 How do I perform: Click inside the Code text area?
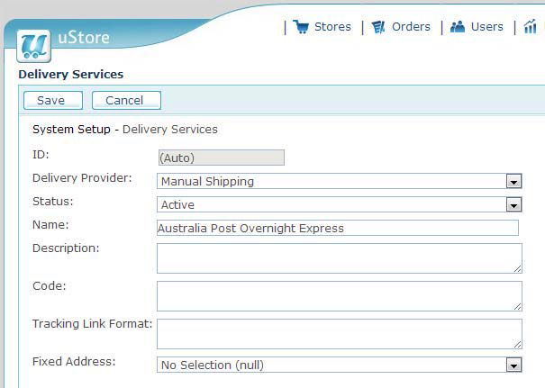pyautogui.click(x=340, y=296)
